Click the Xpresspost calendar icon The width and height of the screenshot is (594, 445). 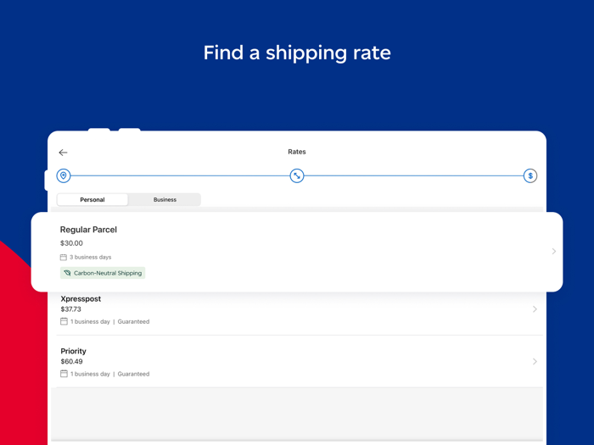[x=64, y=322]
